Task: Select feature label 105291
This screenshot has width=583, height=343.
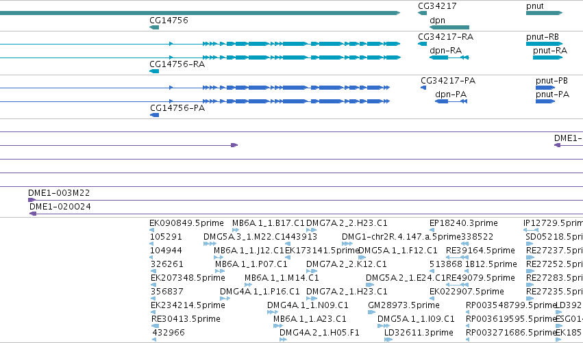Action: 166,237
